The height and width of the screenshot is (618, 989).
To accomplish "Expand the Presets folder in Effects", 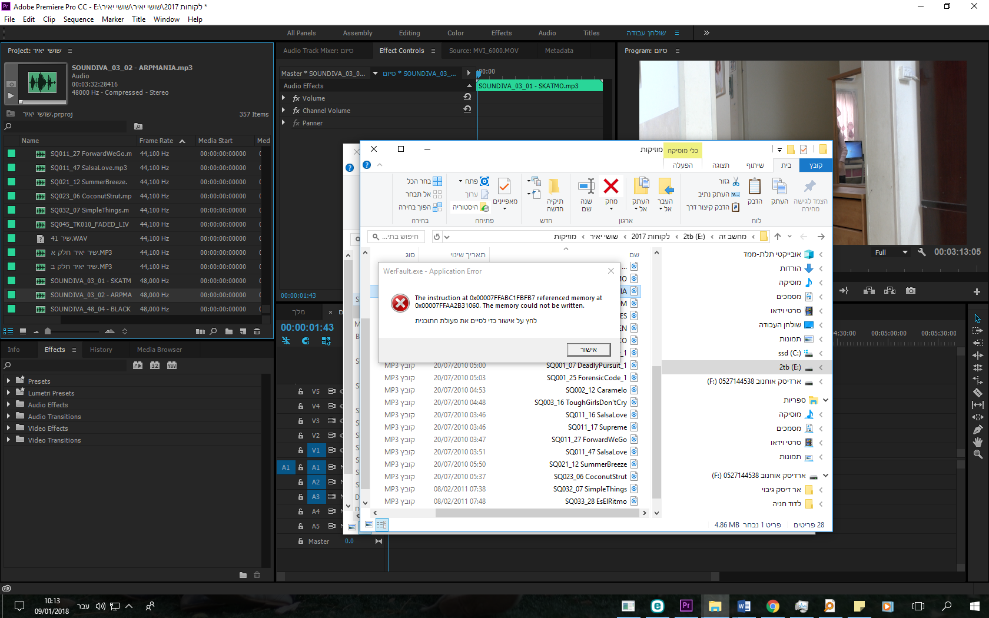I will tap(8, 381).
